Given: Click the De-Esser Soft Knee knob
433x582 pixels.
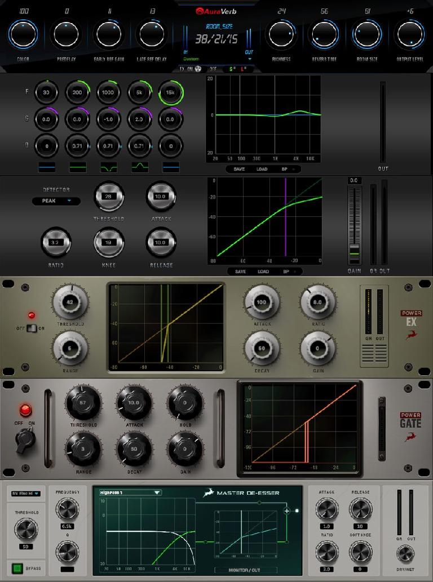Looking at the screenshot, I should [x=360, y=552].
